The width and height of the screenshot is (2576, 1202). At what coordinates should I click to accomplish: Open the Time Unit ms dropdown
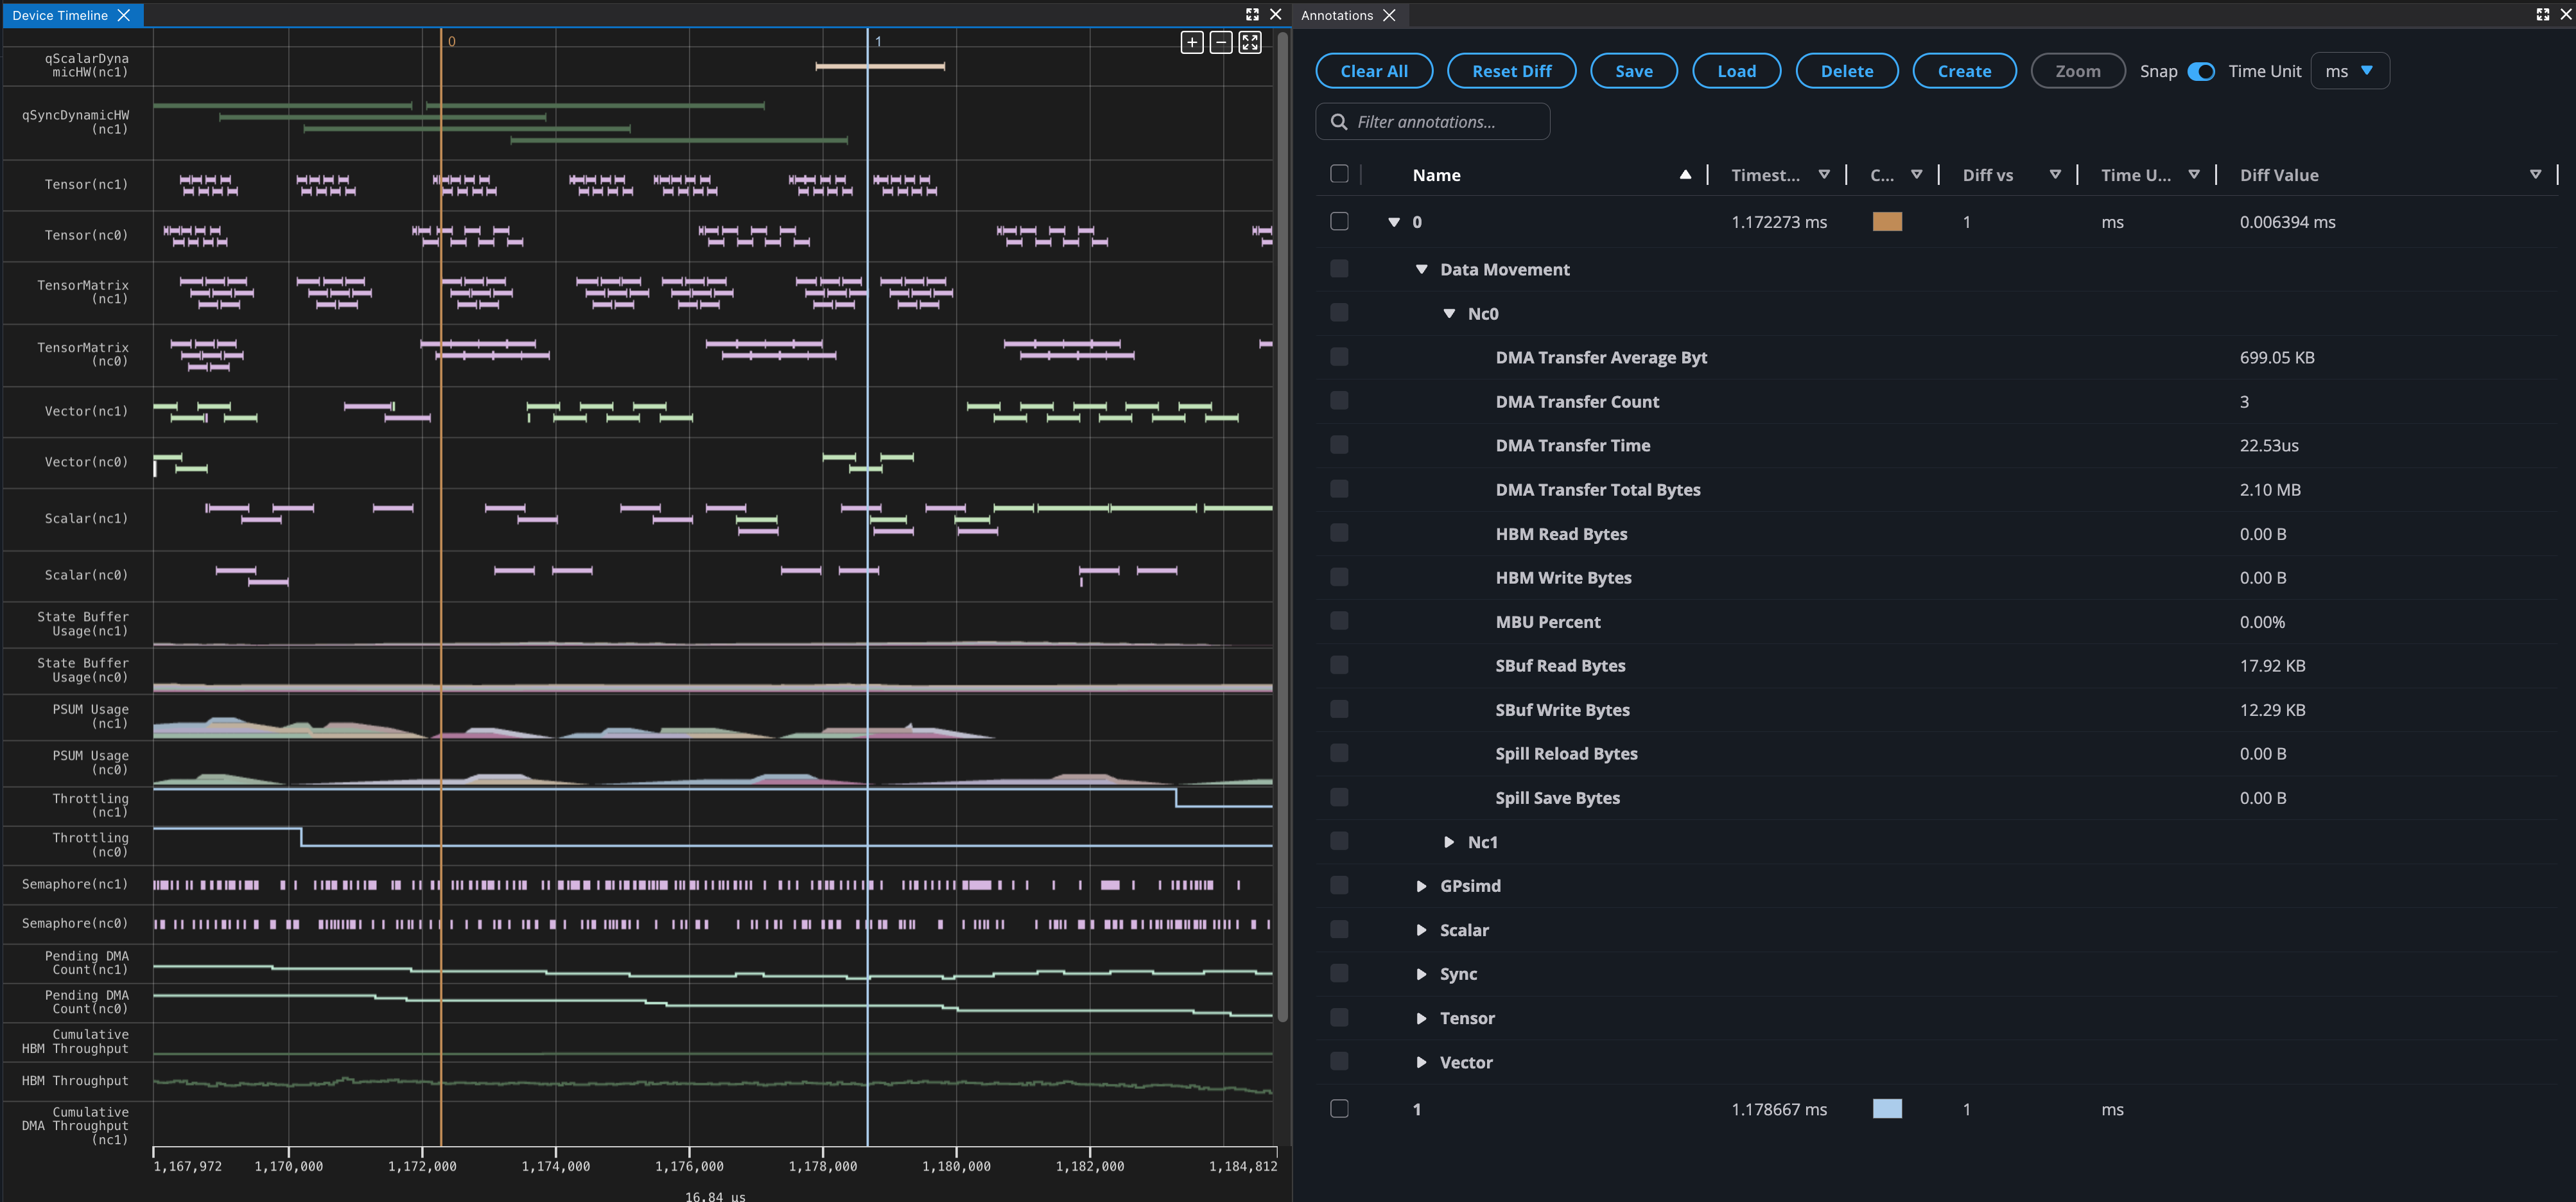point(2349,71)
